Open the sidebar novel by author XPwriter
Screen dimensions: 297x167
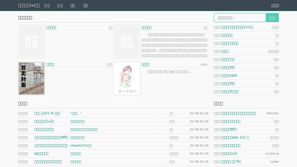tap(238, 114)
